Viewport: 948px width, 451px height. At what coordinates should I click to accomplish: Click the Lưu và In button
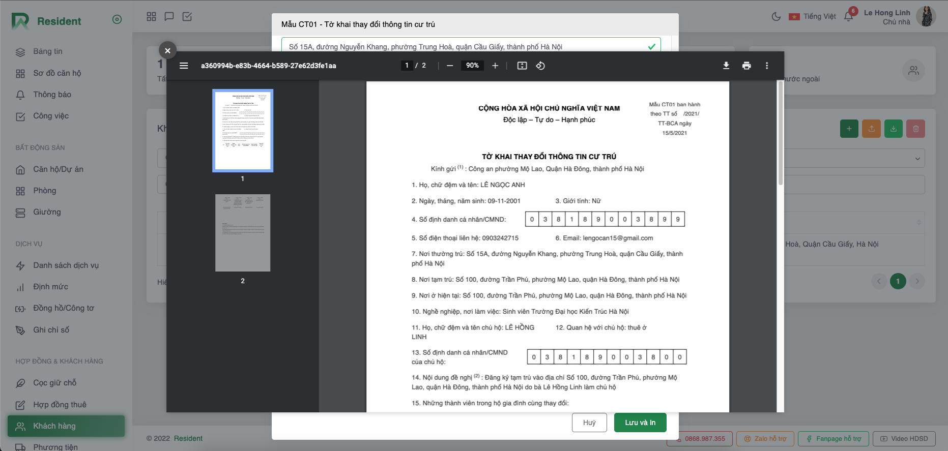pos(640,423)
